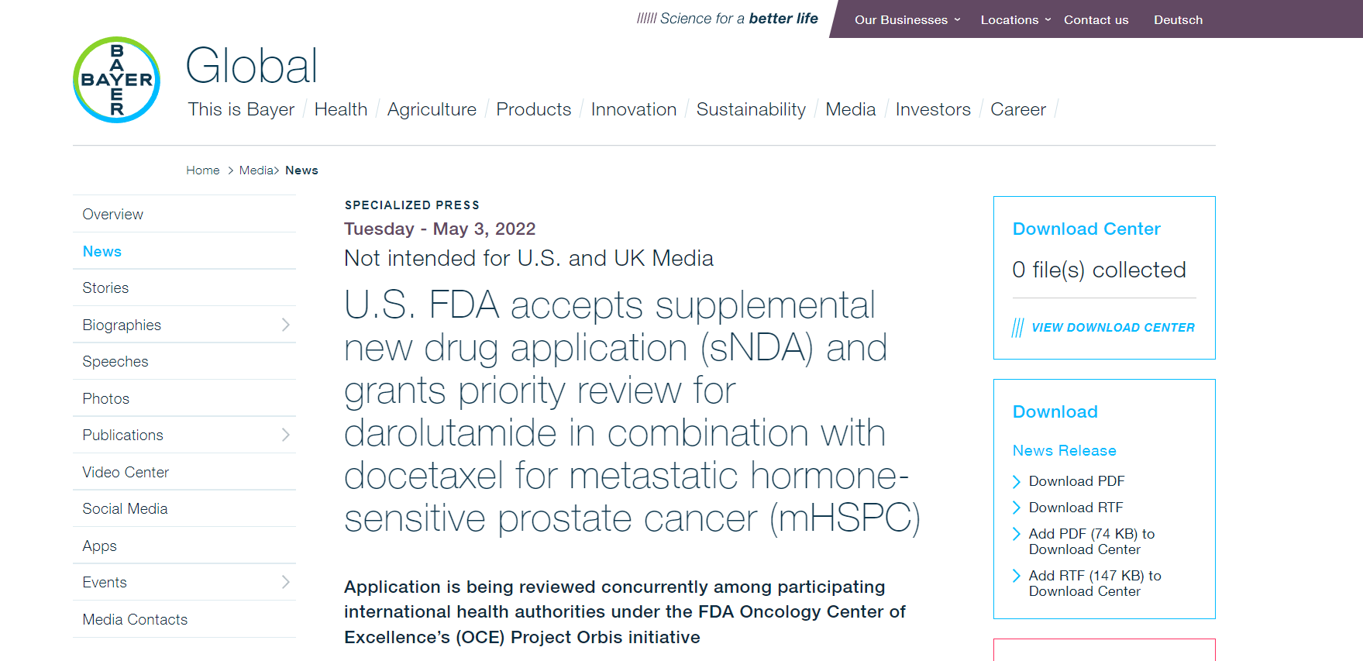
Task: Click the Download PDF arrow icon
Action: coord(1017,482)
